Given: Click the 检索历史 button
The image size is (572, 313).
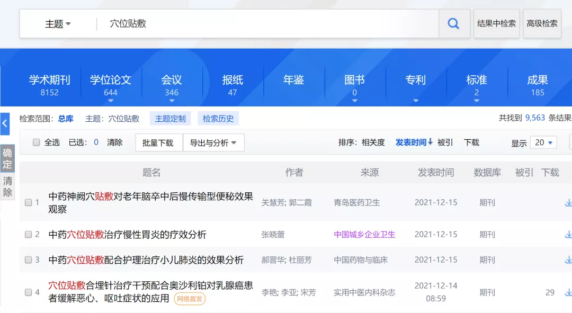Looking at the screenshot, I should [x=218, y=119].
